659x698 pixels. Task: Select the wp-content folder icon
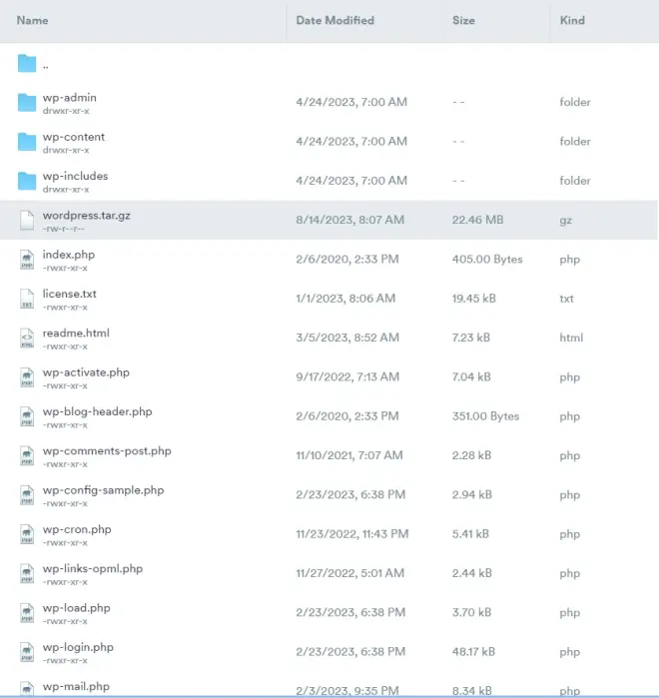tap(27, 142)
